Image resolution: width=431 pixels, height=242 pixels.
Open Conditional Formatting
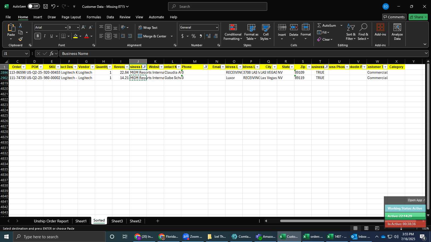(233, 32)
